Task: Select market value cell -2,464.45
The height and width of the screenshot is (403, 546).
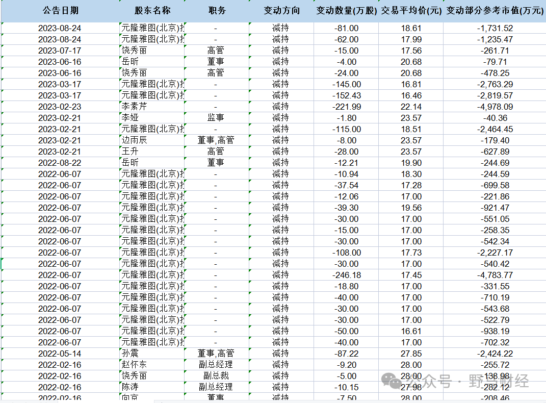Action: (495, 129)
